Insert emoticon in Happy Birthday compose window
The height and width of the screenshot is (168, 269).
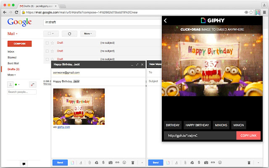pyautogui.click(x=124, y=163)
